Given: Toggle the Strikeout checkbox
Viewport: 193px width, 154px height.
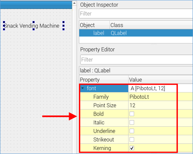Looking at the screenshot, I should pos(132,140).
